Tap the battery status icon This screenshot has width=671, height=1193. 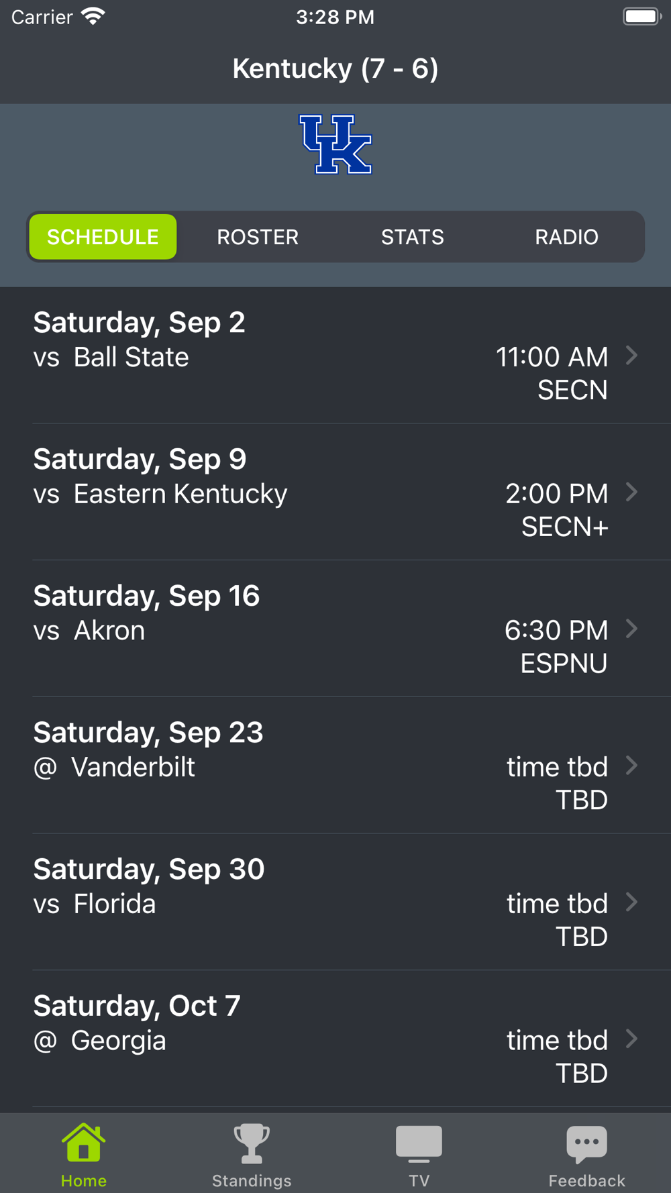pos(641,17)
